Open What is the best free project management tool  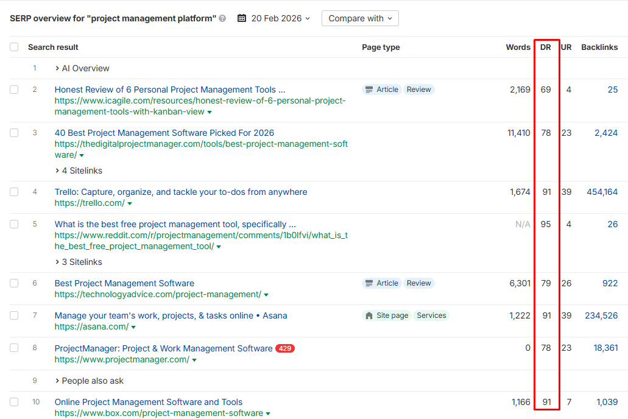pos(175,224)
